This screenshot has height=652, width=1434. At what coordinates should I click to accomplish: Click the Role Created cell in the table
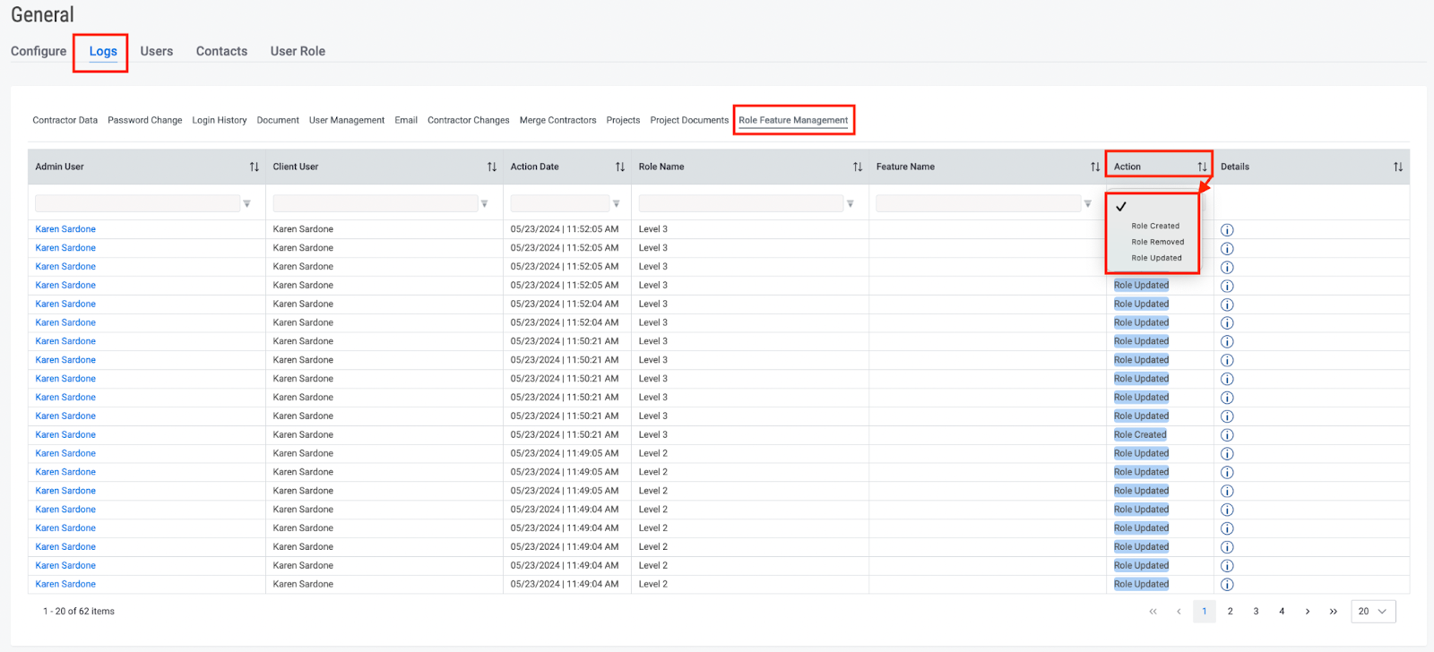tap(1140, 435)
